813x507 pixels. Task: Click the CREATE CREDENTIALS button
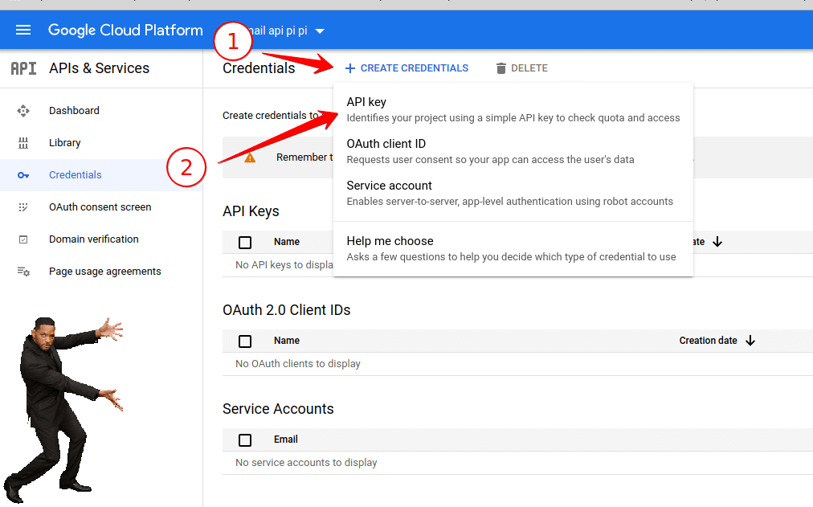click(407, 68)
